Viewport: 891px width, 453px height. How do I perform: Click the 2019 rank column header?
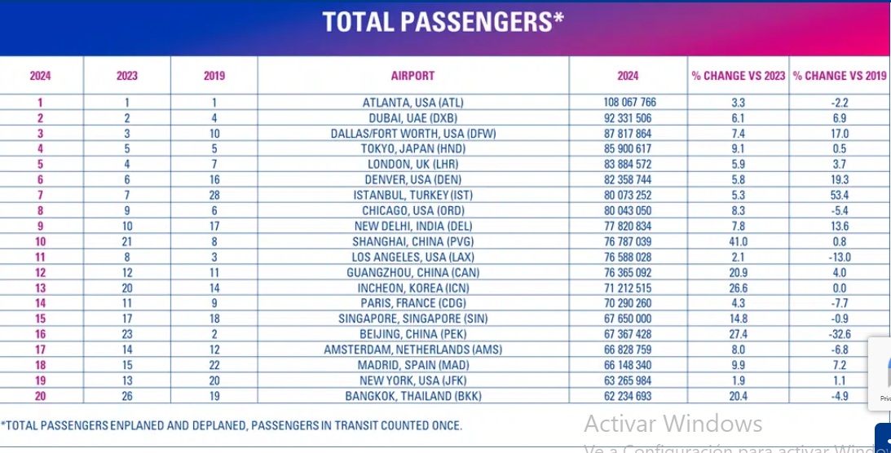click(x=214, y=76)
